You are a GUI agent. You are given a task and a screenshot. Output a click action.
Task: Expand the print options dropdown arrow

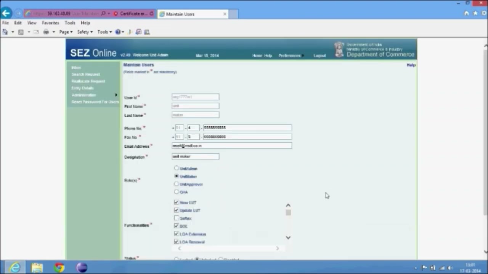(53, 32)
